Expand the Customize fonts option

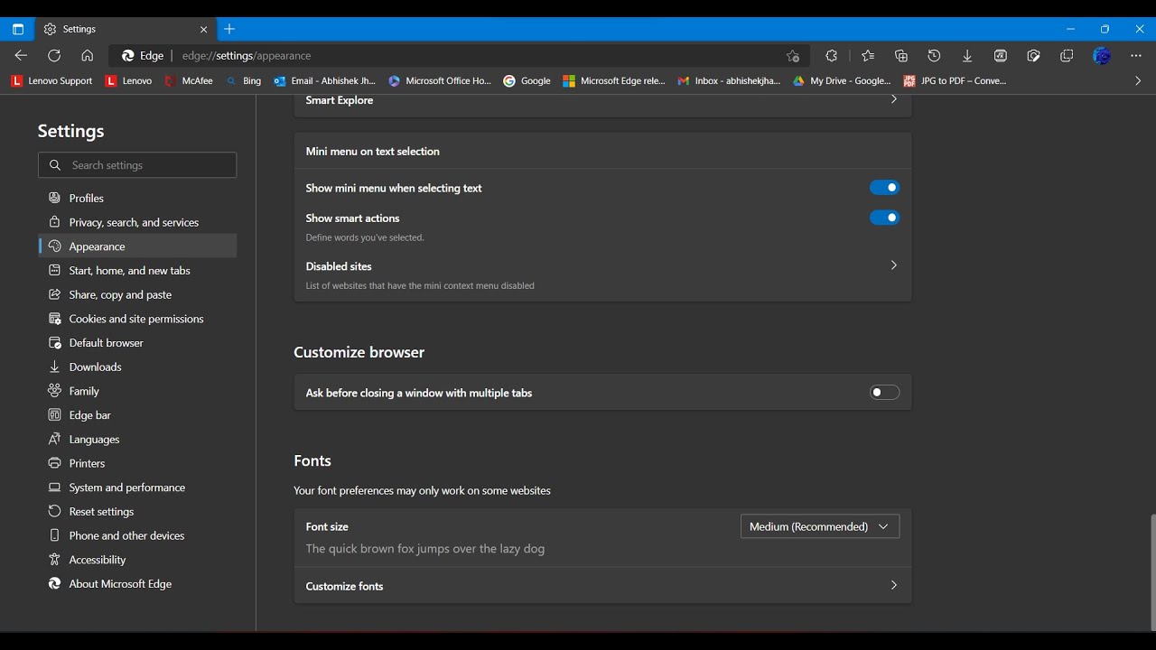pos(893,586)
